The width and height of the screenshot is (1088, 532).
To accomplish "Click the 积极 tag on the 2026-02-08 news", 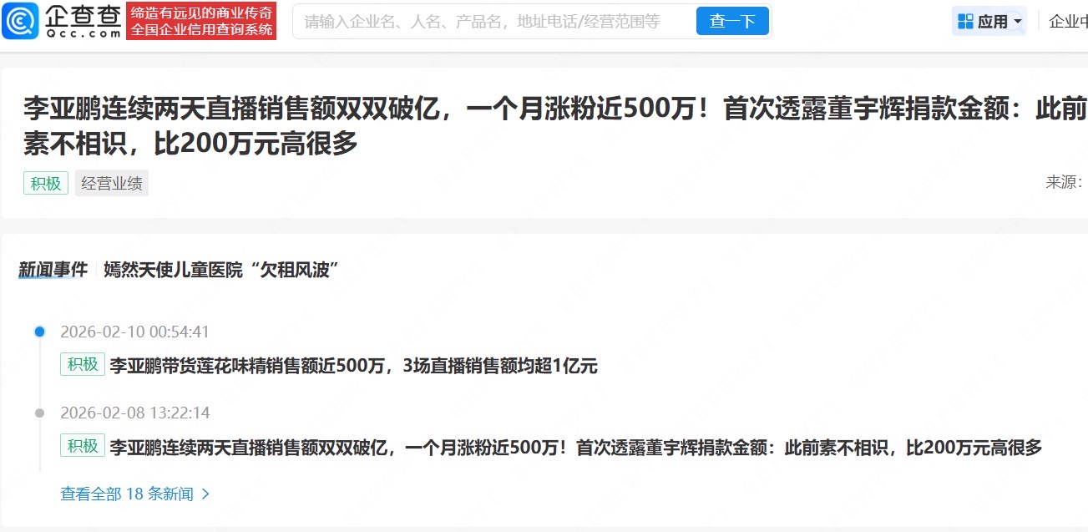I will (x=83, y=446).
